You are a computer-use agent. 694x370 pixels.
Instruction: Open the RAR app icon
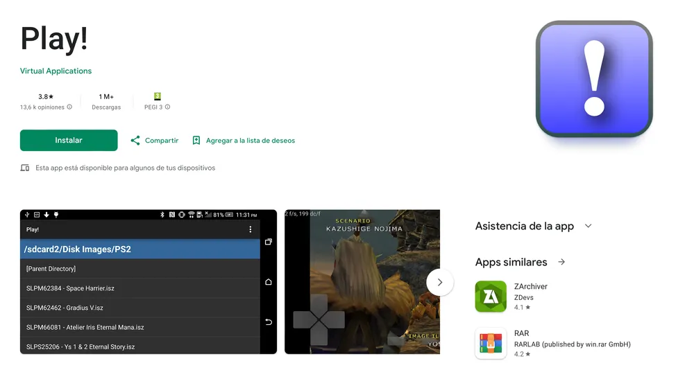coord(491,344)
